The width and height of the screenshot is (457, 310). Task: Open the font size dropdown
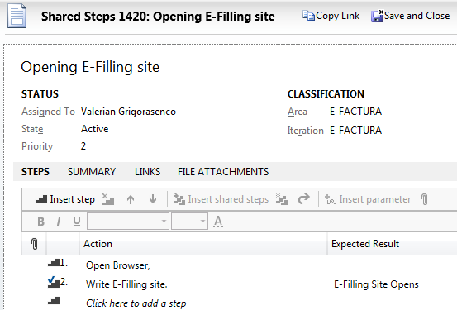pos(189,222)
